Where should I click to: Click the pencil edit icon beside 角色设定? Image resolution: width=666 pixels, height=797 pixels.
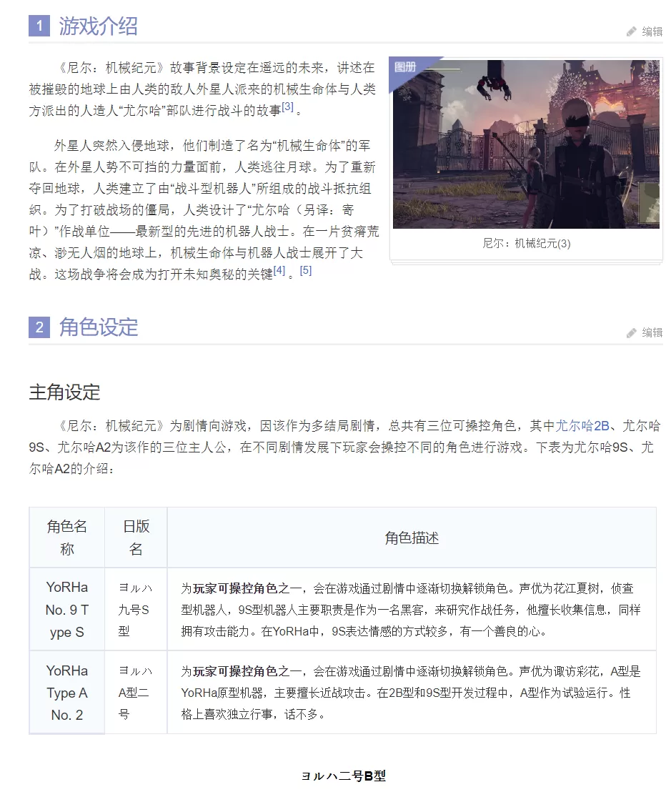pyautogui.click(x=632, y=332)
